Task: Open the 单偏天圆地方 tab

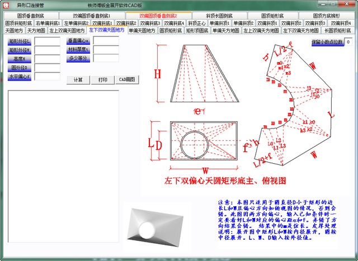Action: click(x=142, y=31)
